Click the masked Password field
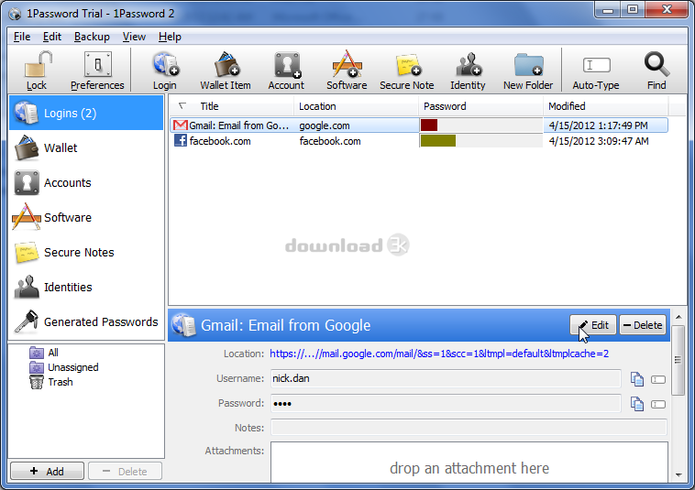Screen dimensions: 695x490 pos(446,404)
